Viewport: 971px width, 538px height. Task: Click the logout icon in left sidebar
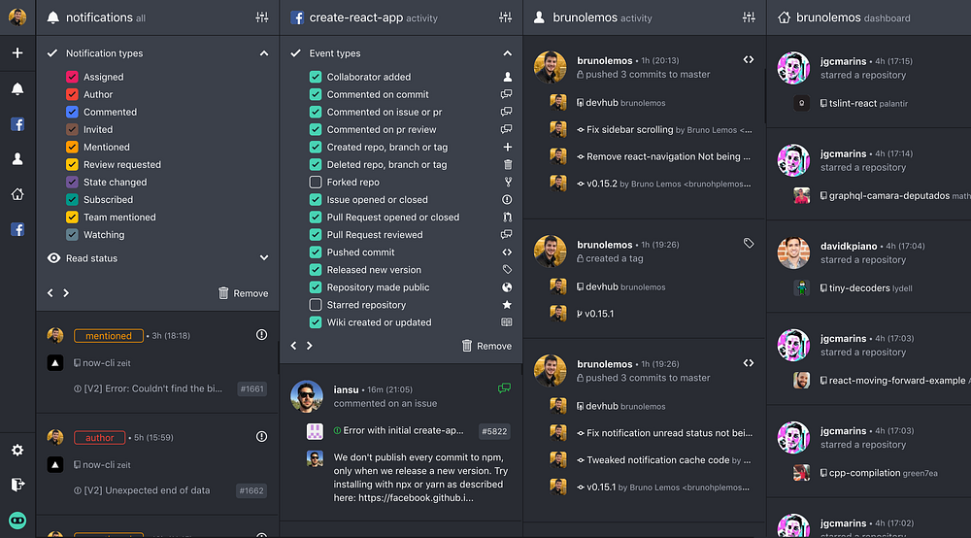coord(17,485)
